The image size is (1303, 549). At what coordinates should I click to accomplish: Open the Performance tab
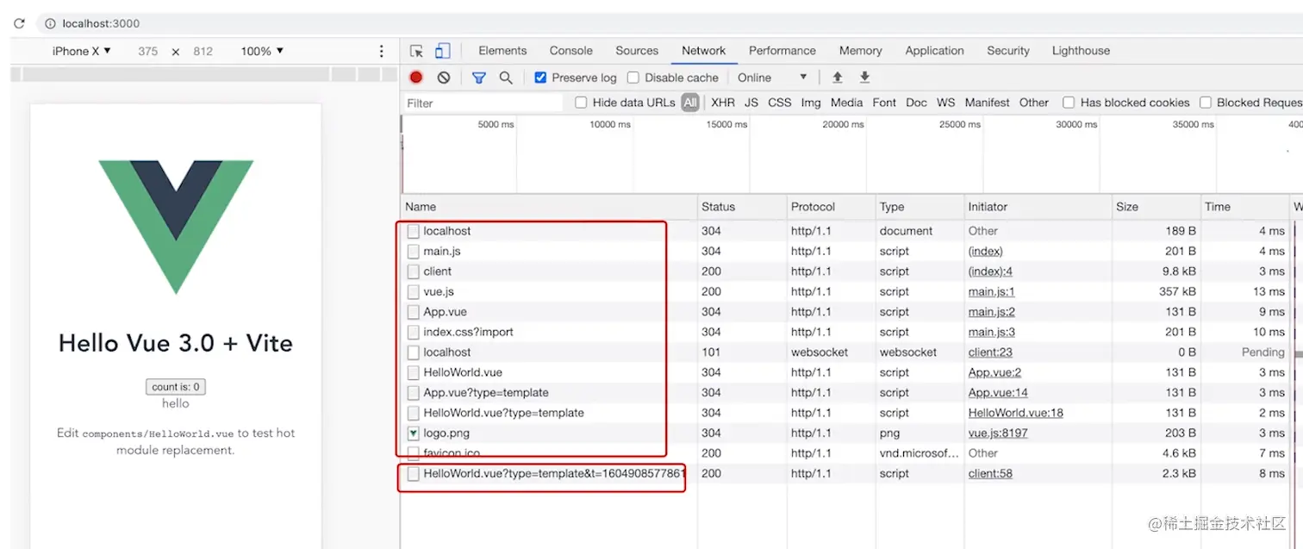[x=782, y=51]
